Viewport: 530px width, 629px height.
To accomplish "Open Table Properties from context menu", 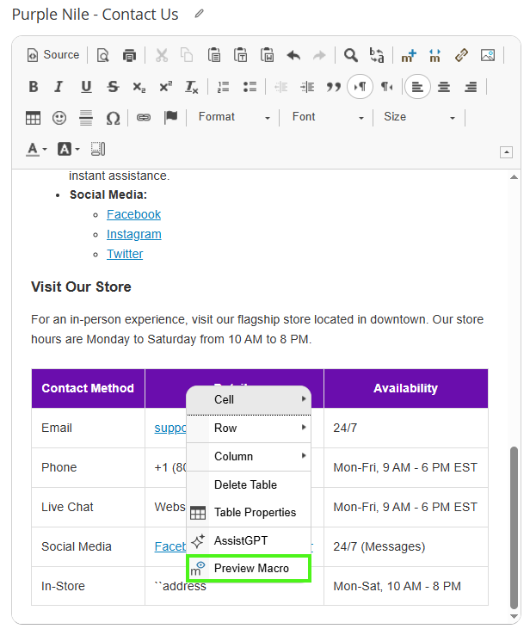I will 249,513.
